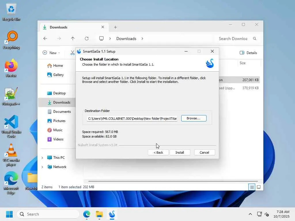Viewport: 295px width, 221px height.
Task: Click Browse... in the SmartGaGa setup
Action: click(194, 118)
